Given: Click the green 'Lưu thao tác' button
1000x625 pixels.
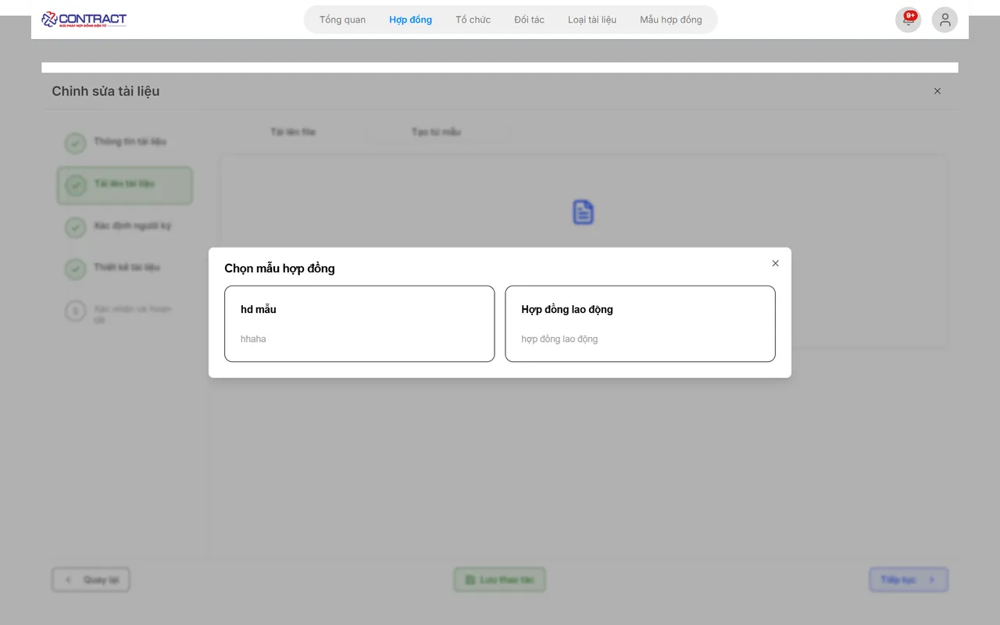Looking at the screenshot, I should (x=499, y=580).
